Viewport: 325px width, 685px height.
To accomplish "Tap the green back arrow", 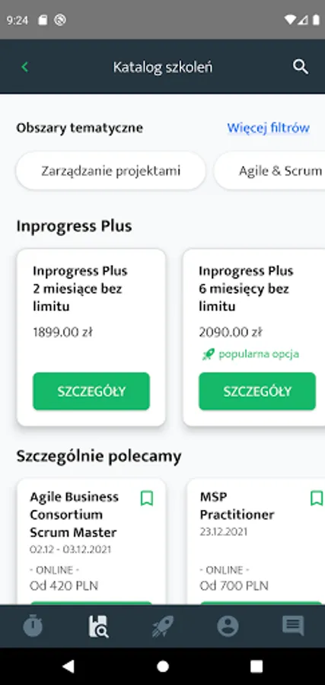I will [25, 67].
